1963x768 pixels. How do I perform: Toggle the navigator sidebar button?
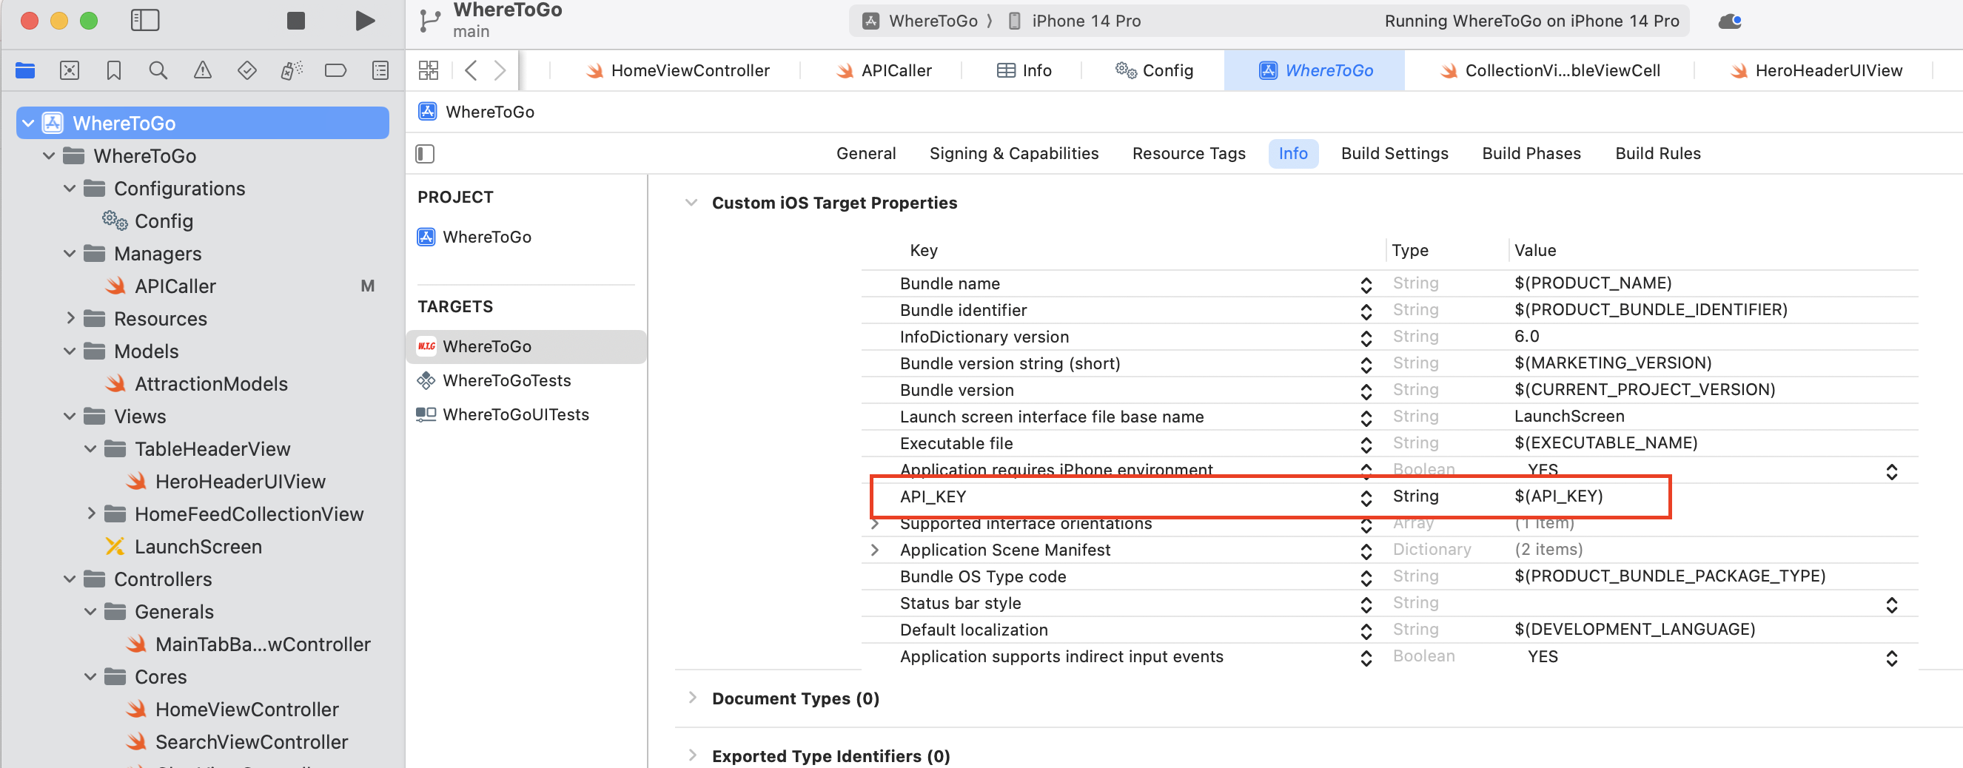145,21
